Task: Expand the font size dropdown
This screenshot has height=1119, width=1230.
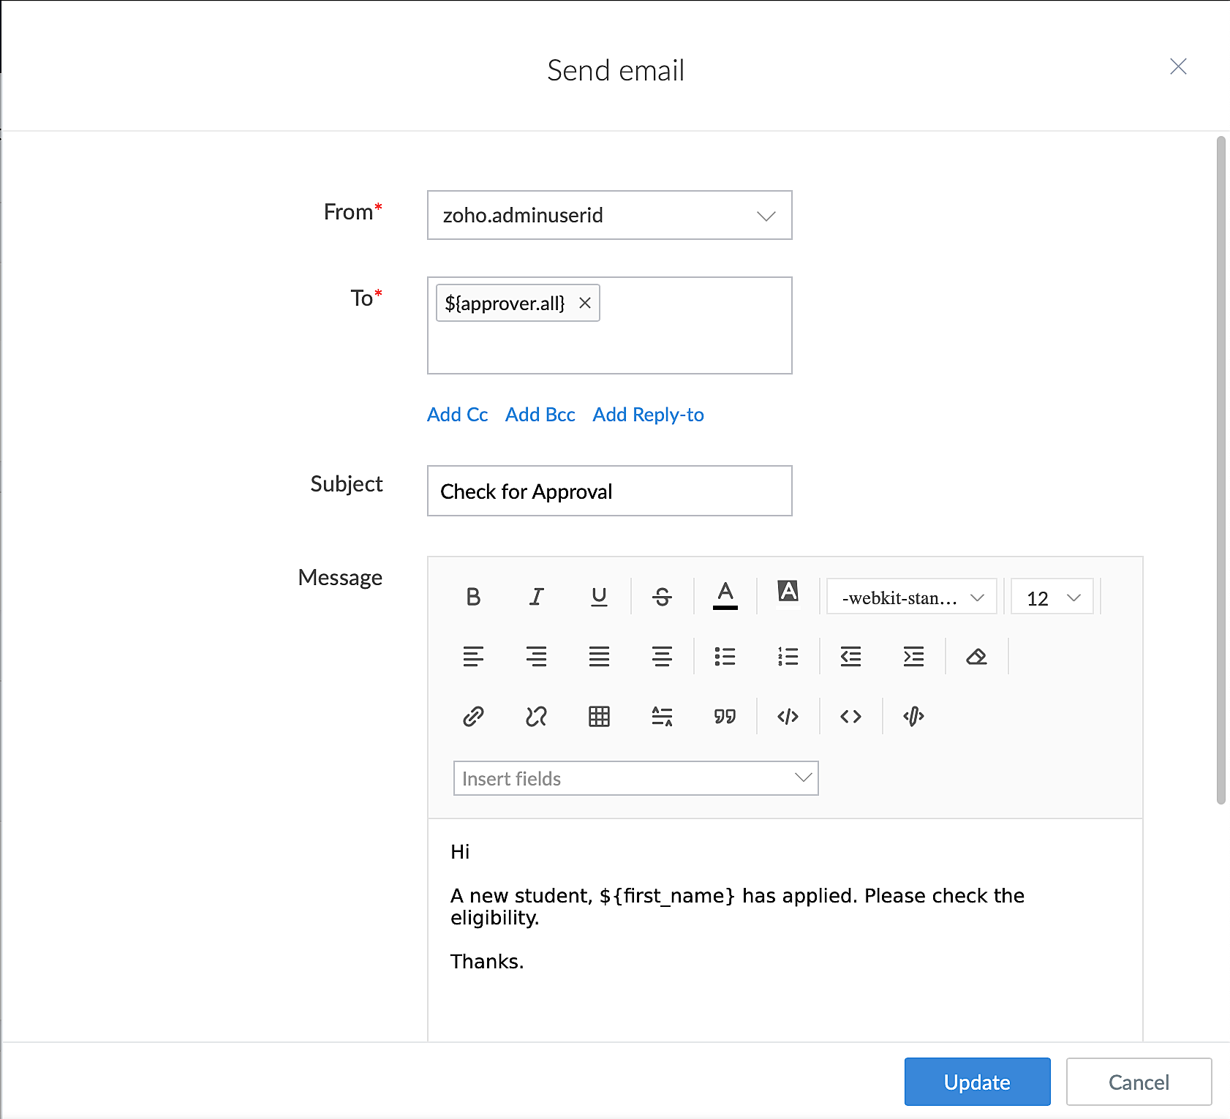Action: coord(1052,598)
